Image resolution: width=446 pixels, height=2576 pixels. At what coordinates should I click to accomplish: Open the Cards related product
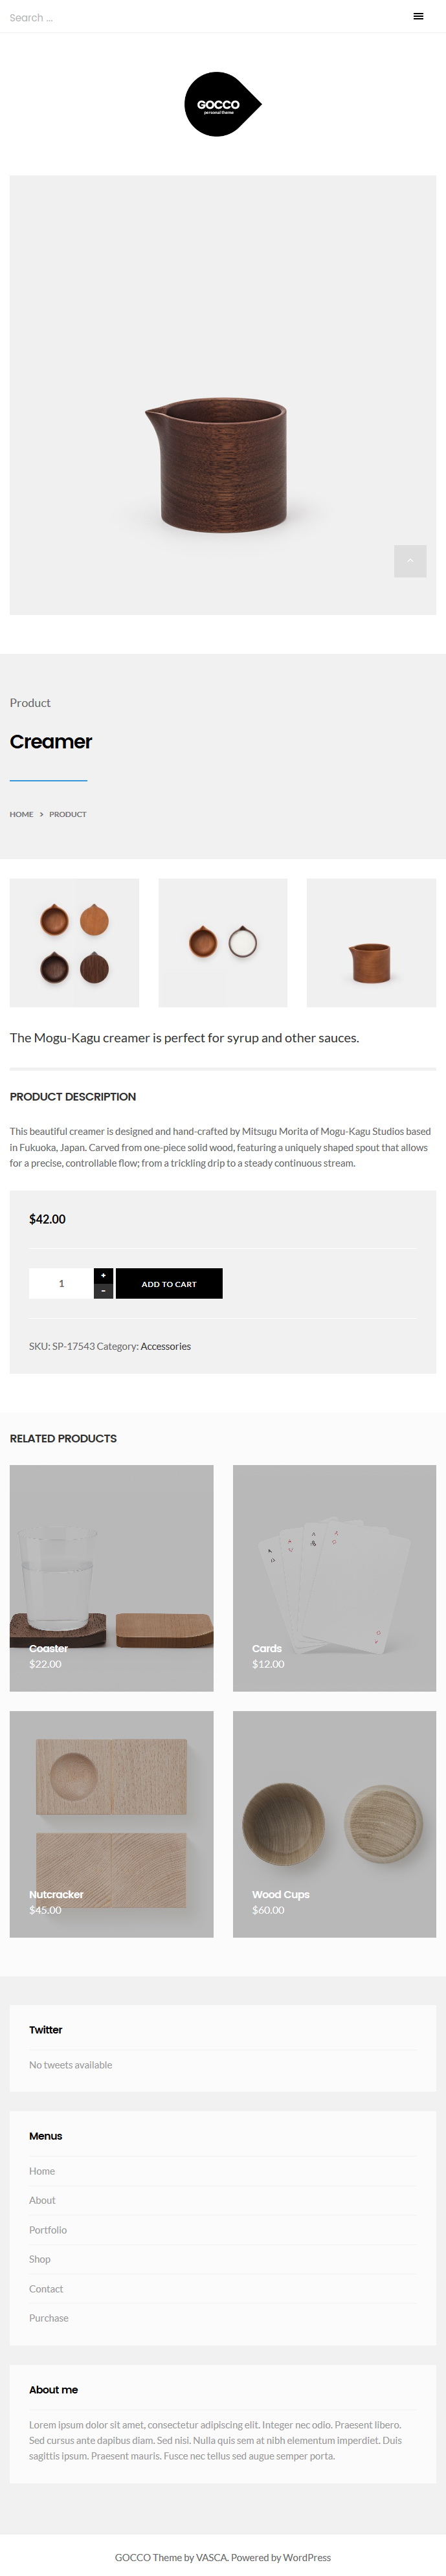[x=334, y=1578]
